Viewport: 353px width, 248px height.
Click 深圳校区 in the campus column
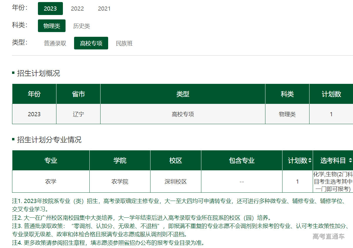(x=175, y=182)
